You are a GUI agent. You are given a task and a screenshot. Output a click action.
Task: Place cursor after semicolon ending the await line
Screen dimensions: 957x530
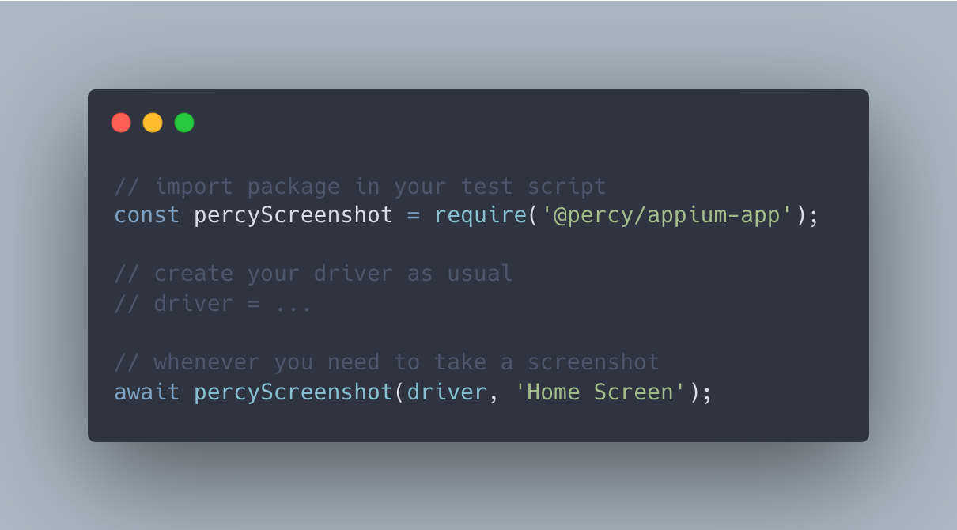click(x=713, y=392)
